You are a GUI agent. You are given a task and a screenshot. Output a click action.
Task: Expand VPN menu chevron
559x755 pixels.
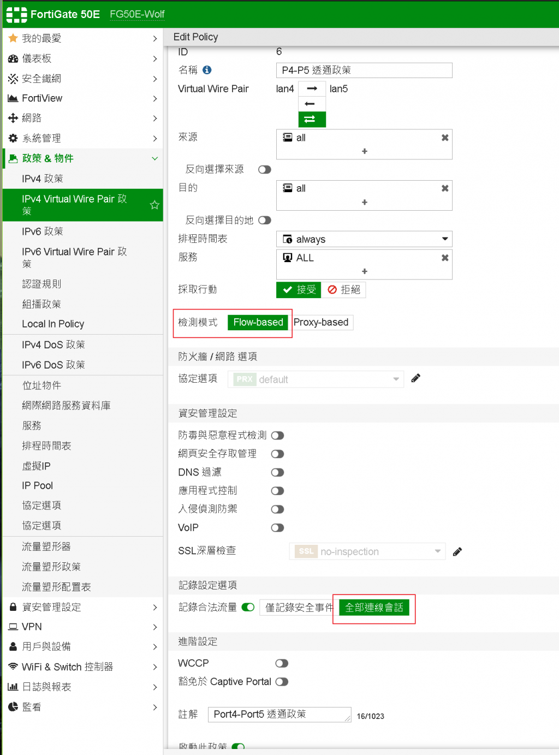coord(155,627)
